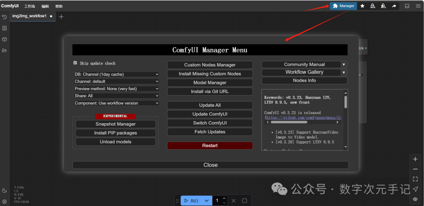Viewport: 424px width, 206px height.
Task: Click the star favorites icon in toolbar
Action: tap(362, 6)
